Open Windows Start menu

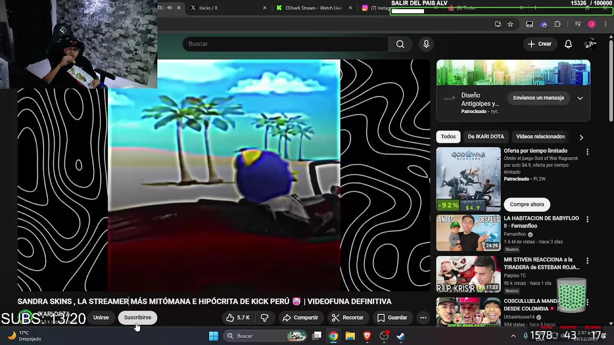pyautogui.click(x=213, y=336)
